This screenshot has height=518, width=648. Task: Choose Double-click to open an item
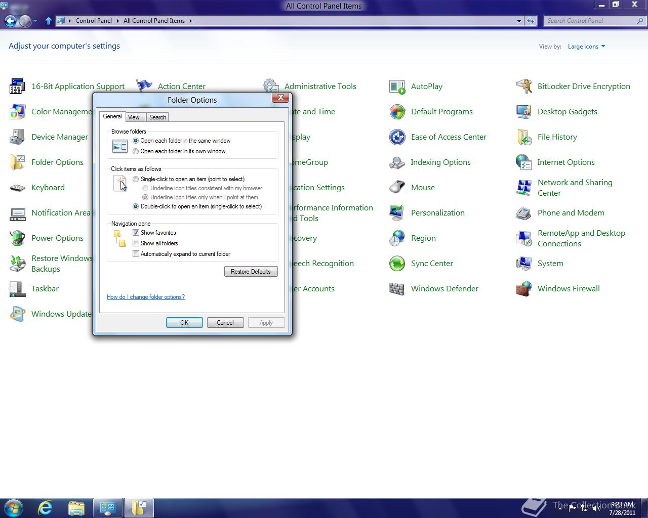click(x=136, y=206)
